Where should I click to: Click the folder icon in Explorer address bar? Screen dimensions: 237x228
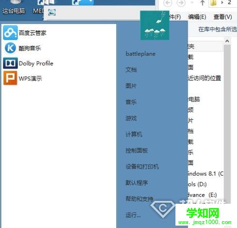pos(214,3)
